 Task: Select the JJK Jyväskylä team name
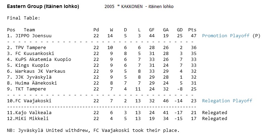33,77
